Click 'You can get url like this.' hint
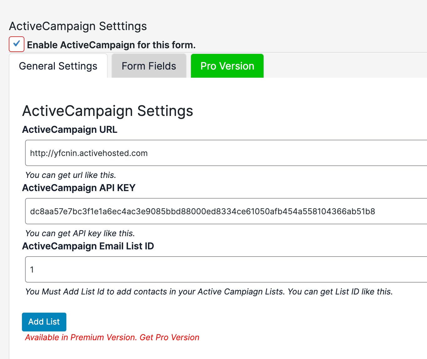The width and height of the screenshot is (427, 359). click(71, 175)
